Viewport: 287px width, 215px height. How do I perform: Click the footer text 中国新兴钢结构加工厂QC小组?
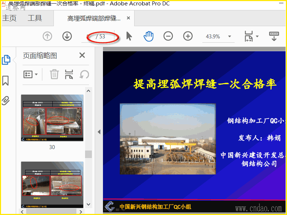(155, 207)
